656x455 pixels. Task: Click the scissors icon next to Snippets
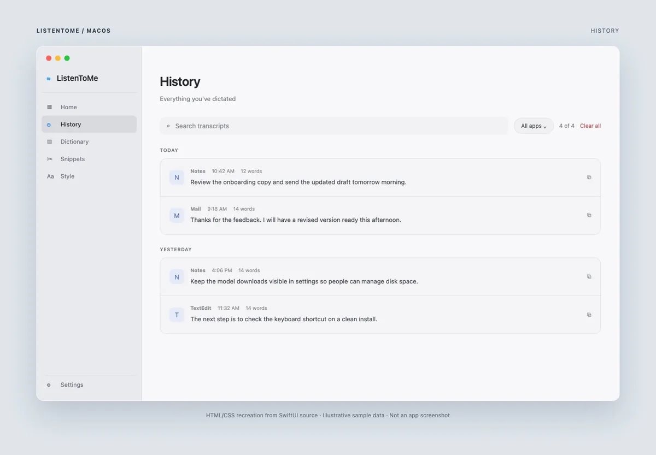click(50, 159)
